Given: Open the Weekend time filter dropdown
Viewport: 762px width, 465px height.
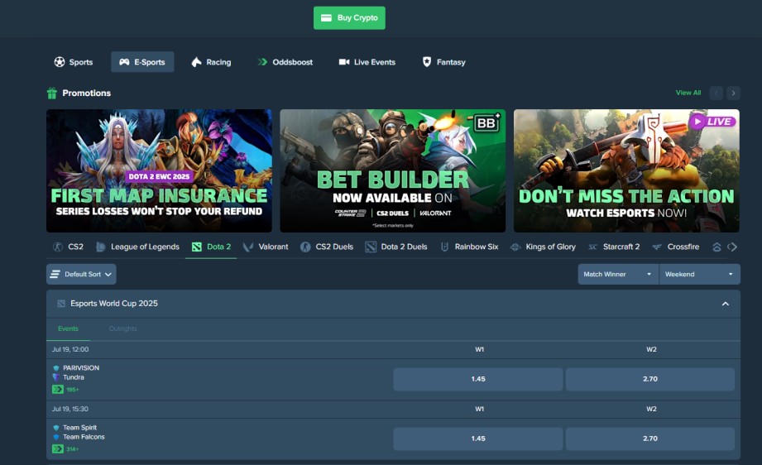Looking at the screenshot, I should click(699, 274).
